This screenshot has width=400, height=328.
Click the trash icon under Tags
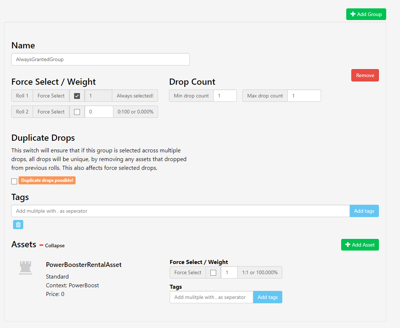point(18,225)
